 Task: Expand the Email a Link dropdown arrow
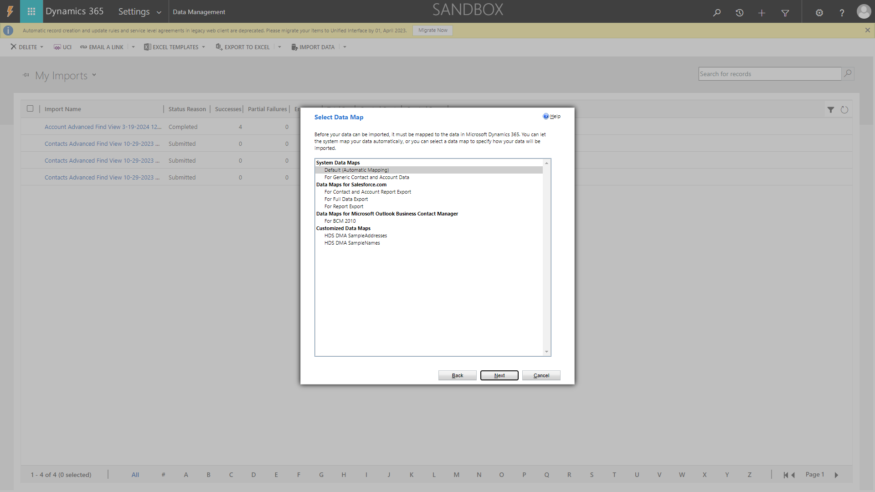[x=133, y=47]
